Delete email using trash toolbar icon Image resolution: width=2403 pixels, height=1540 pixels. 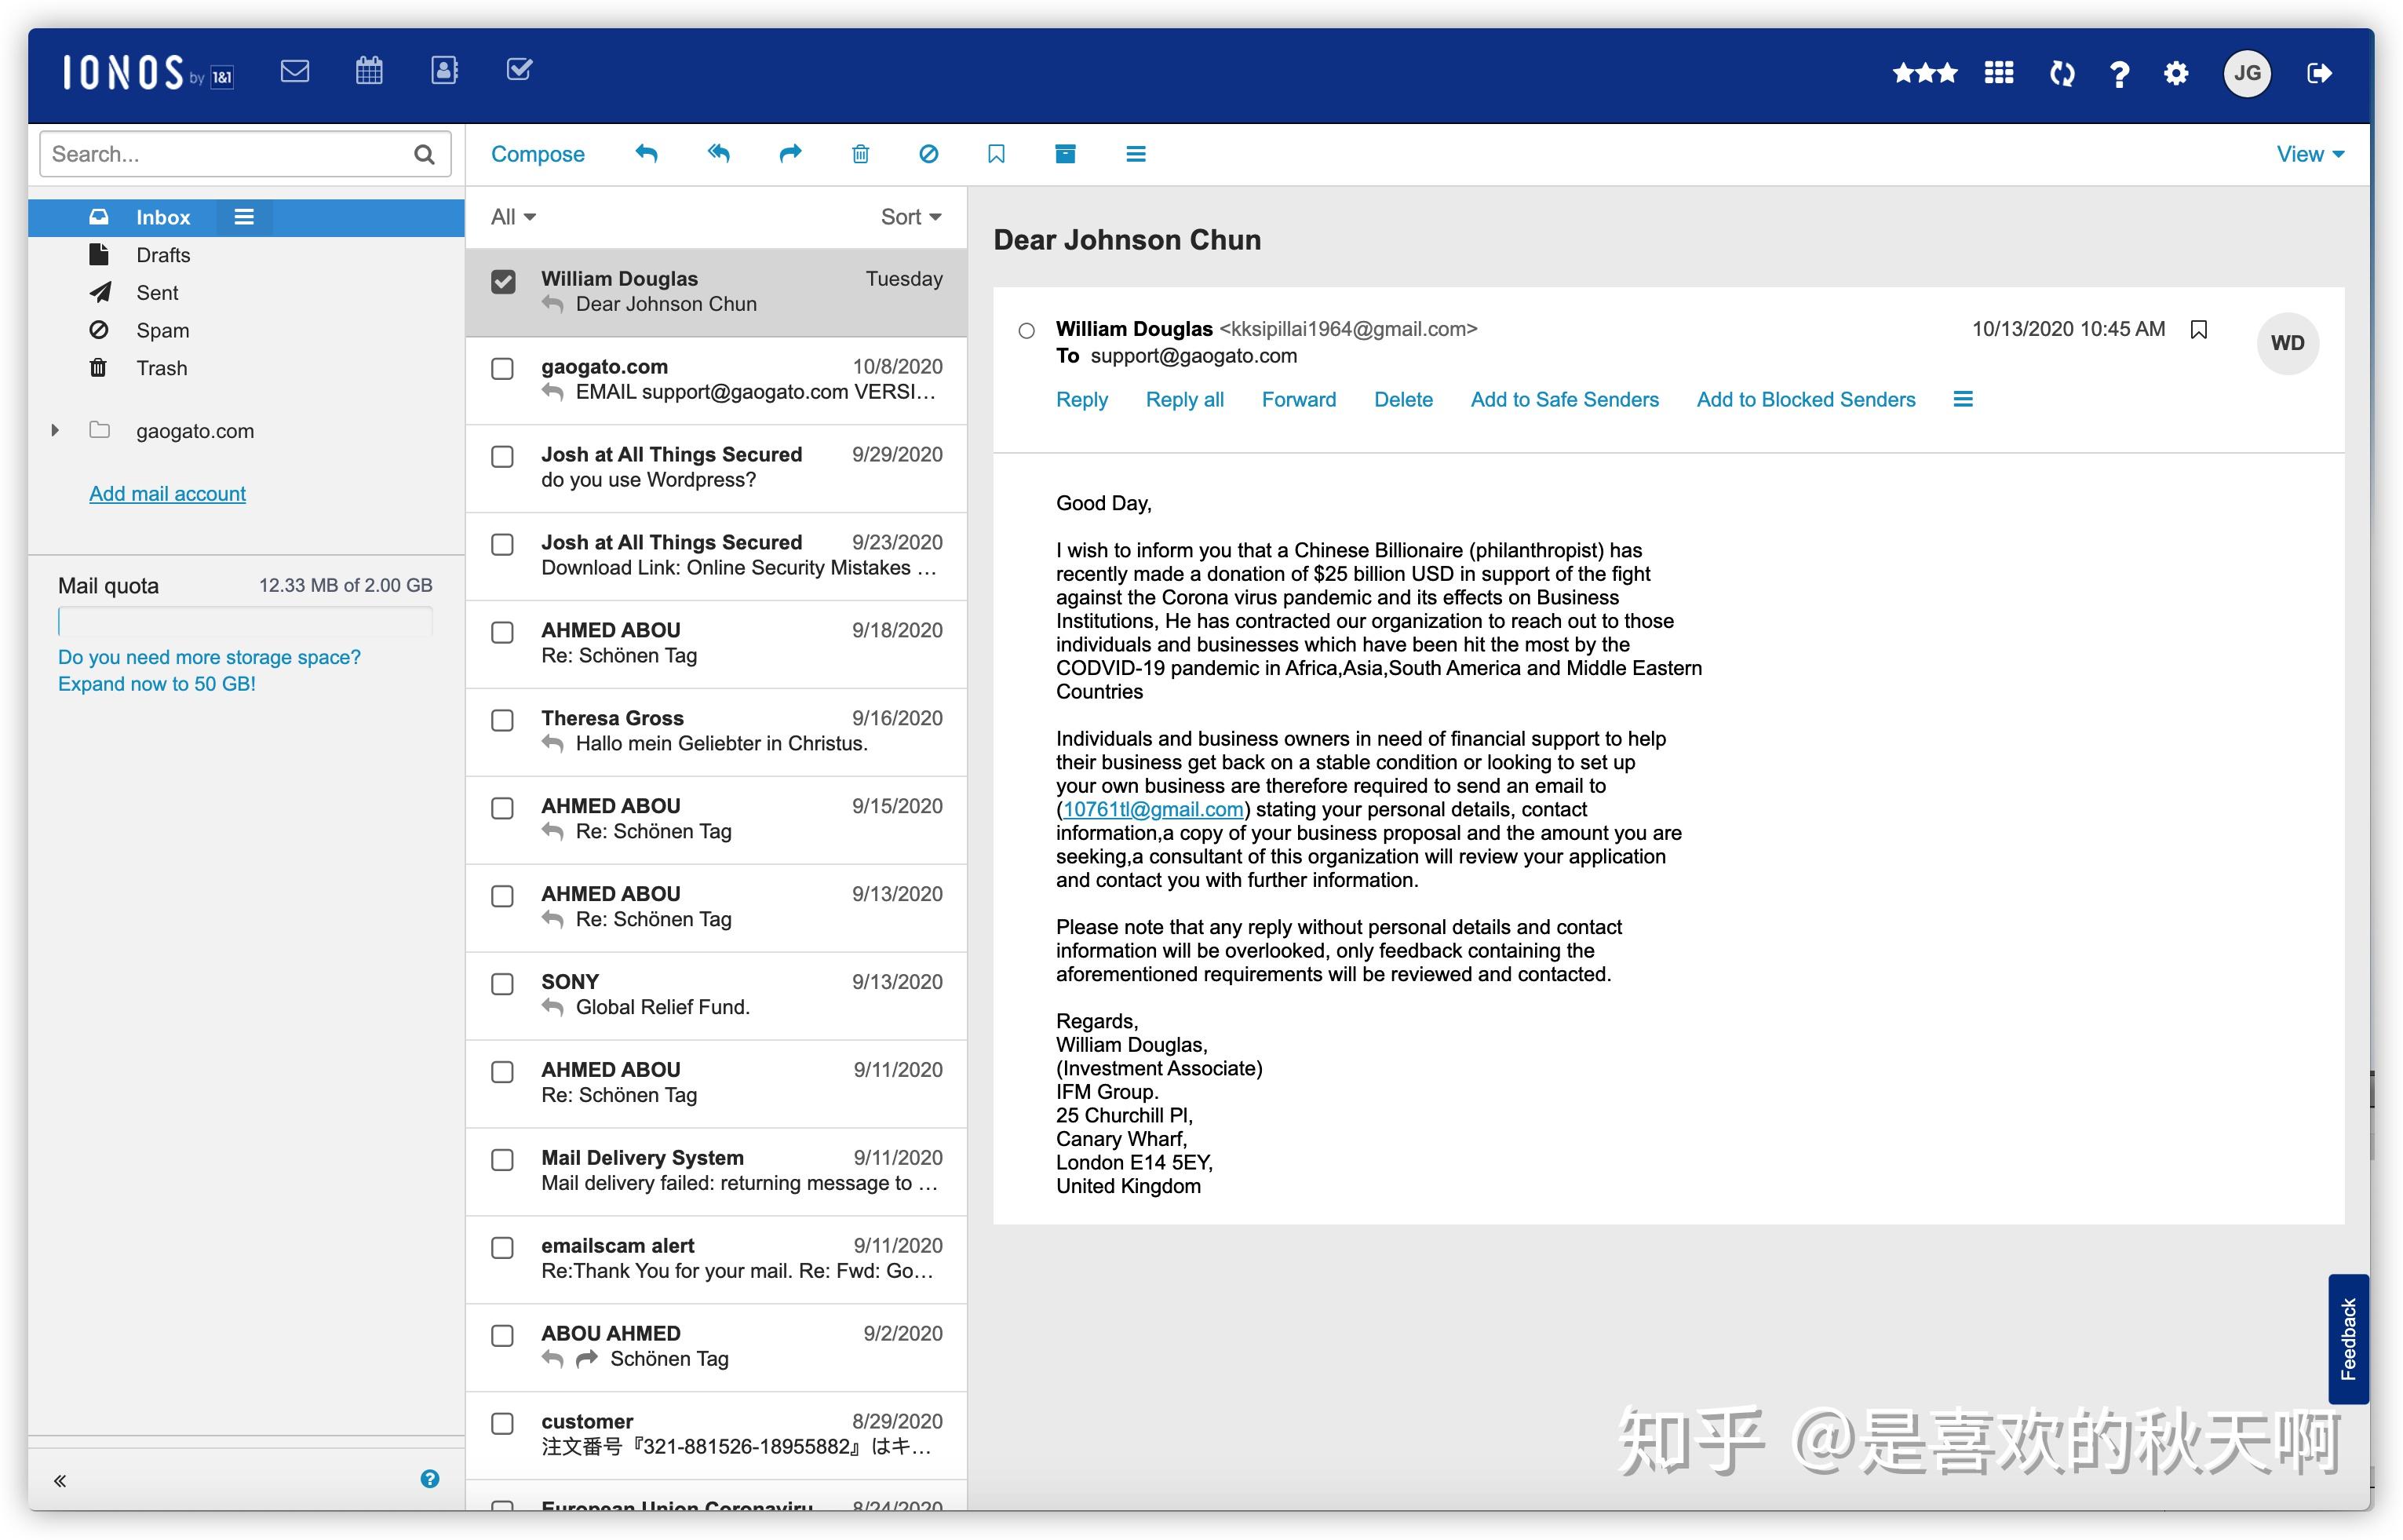[x=859, y=154]
